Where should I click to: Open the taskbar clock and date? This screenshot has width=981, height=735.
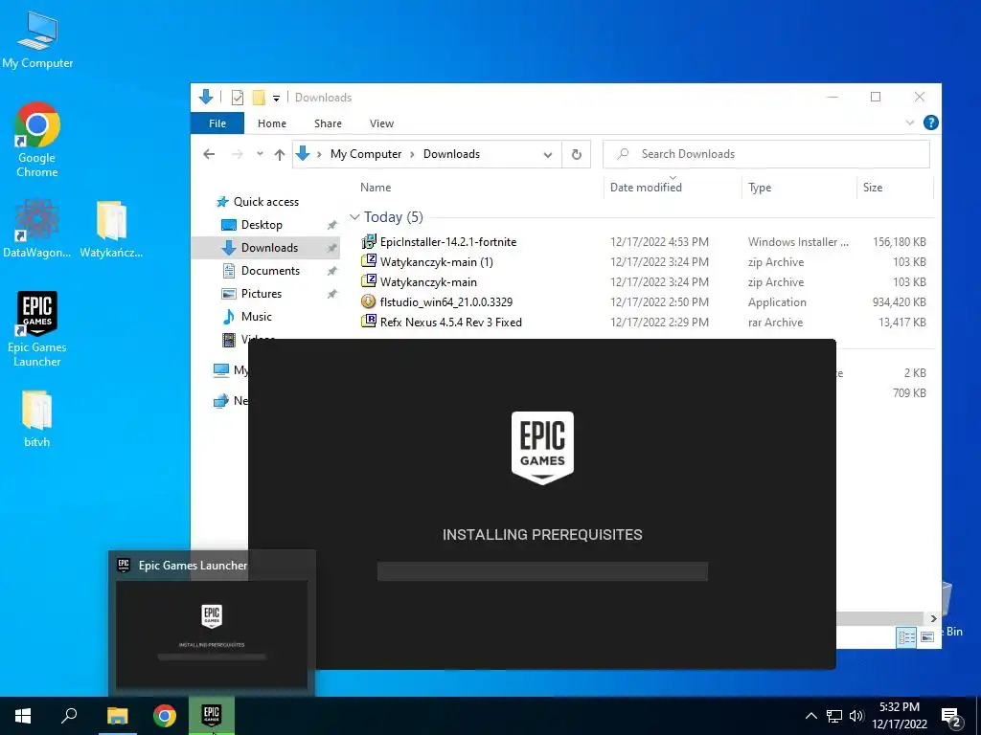tap(900, 716)
